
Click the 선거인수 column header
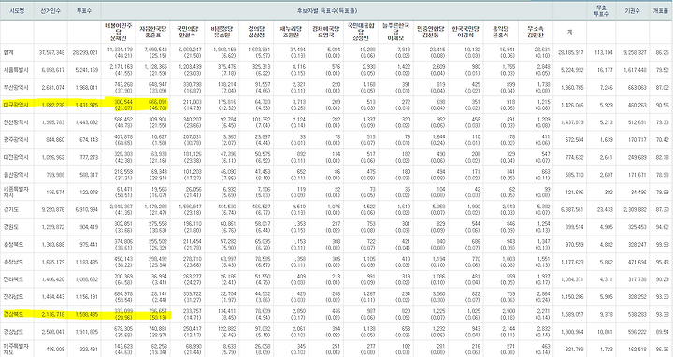(x=50, y=11)
